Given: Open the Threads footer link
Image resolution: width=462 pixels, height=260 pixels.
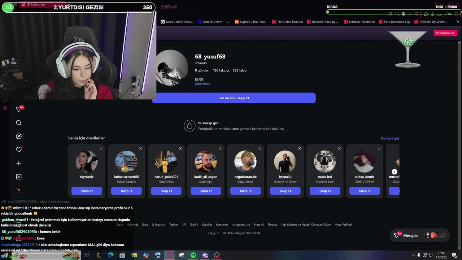Looking at the screenshot, I should point(273,225).
